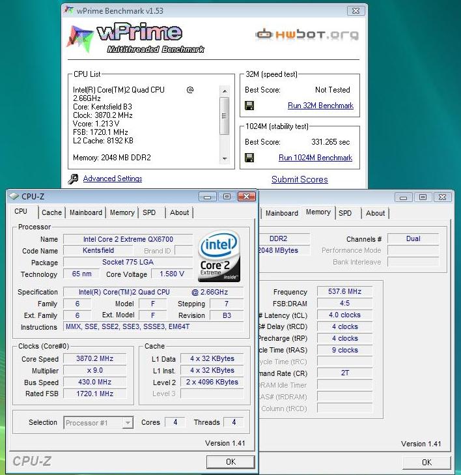
Task: Click the Threads count value 4
Action: [x=234, y=422]
